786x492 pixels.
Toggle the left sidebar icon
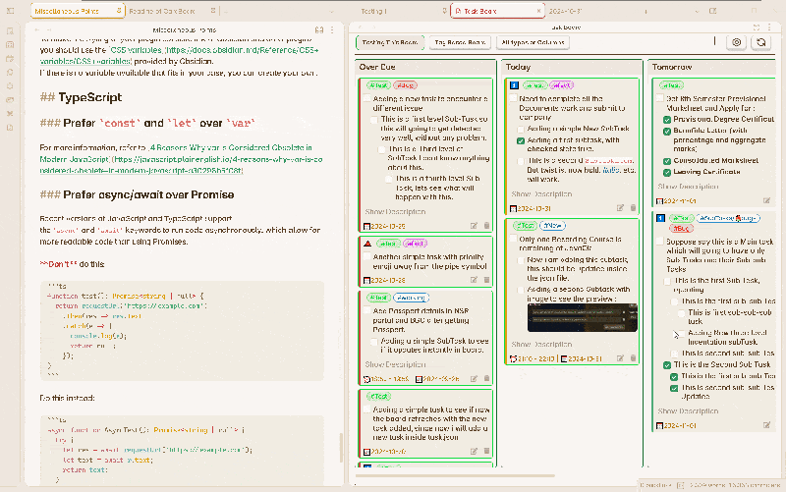click(10, 11)
